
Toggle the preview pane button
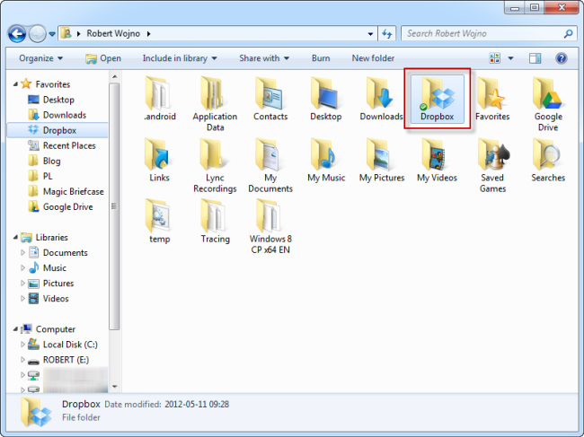pos(535,58)
